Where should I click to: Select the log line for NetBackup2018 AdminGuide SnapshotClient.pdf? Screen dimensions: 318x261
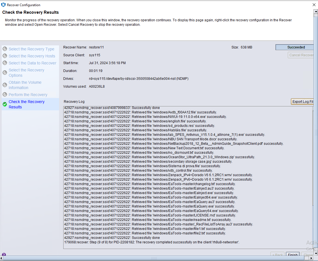coord(174,143)
